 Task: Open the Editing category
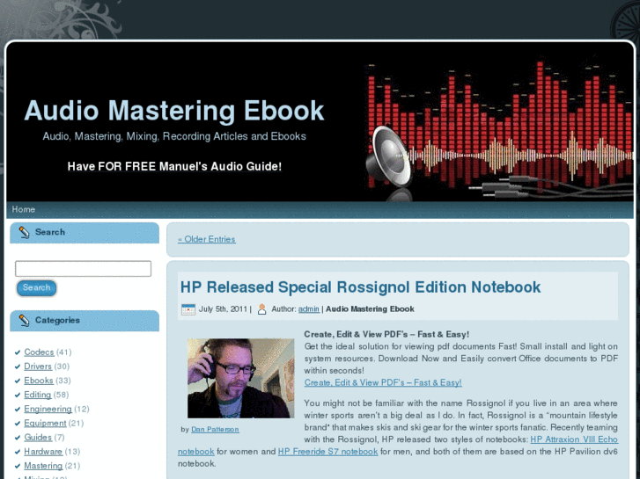click(x=38, y=395)
